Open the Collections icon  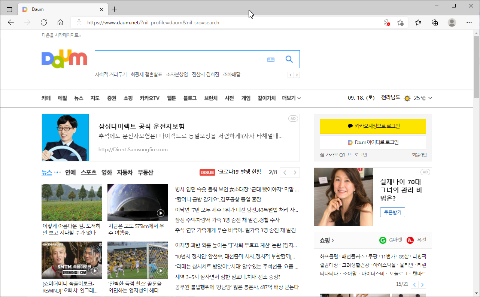tap(435, 22)
